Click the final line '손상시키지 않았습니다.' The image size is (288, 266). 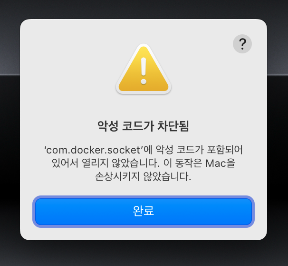pos(143,176)
